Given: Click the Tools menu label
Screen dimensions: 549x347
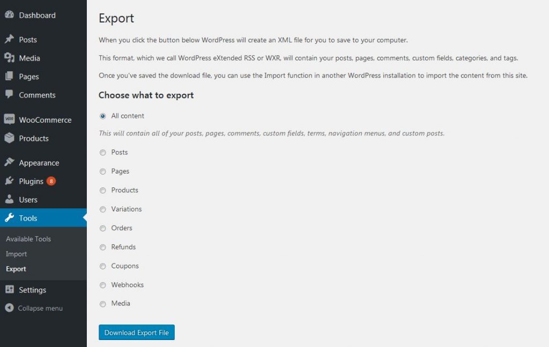Looking at the screenshot, I should [x=28, y=218].
